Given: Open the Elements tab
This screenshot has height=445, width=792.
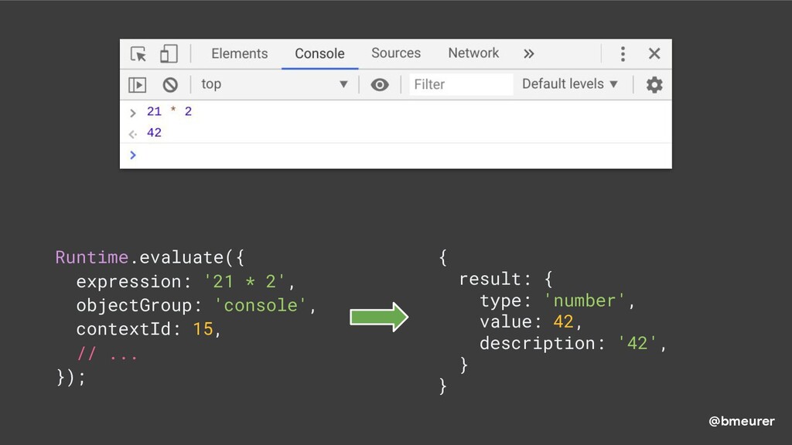Looking at the screenshot, I should tap(240, 53).
